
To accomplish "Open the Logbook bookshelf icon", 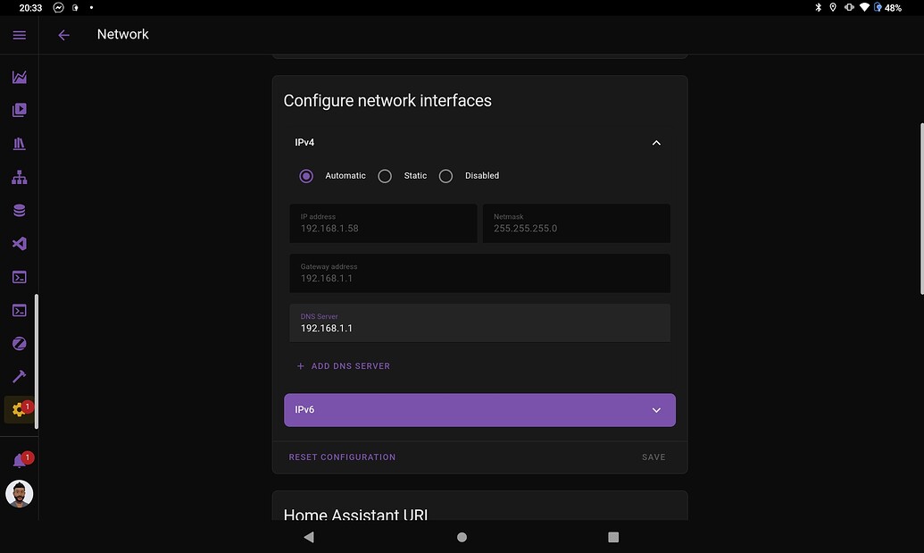I will (19, 143).
